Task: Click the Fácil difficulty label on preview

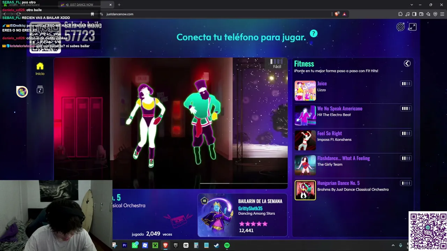Action: pyautogui.click(x=277, y=67)
